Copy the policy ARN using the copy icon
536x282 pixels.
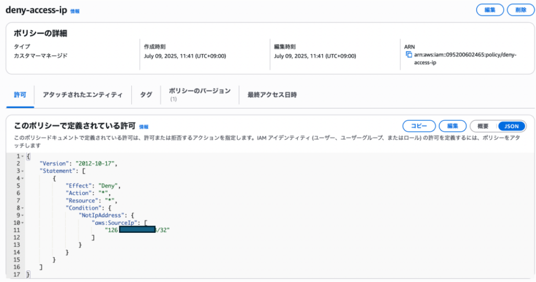(x=409, y=55)
